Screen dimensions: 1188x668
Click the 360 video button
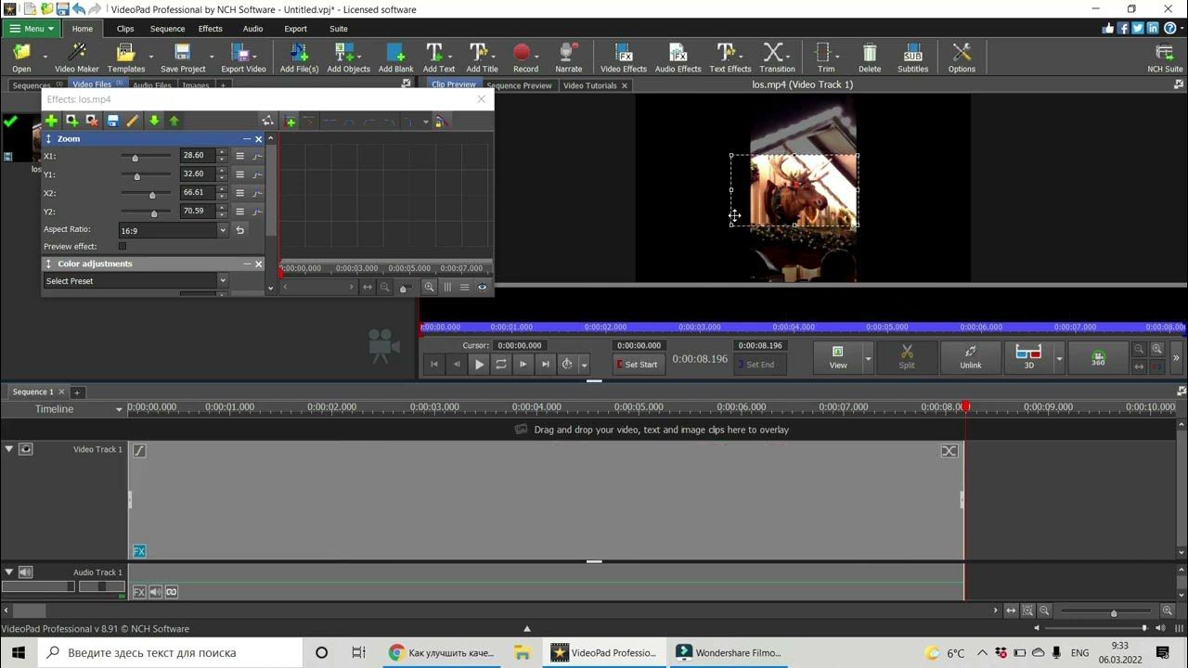point(1098,357)
